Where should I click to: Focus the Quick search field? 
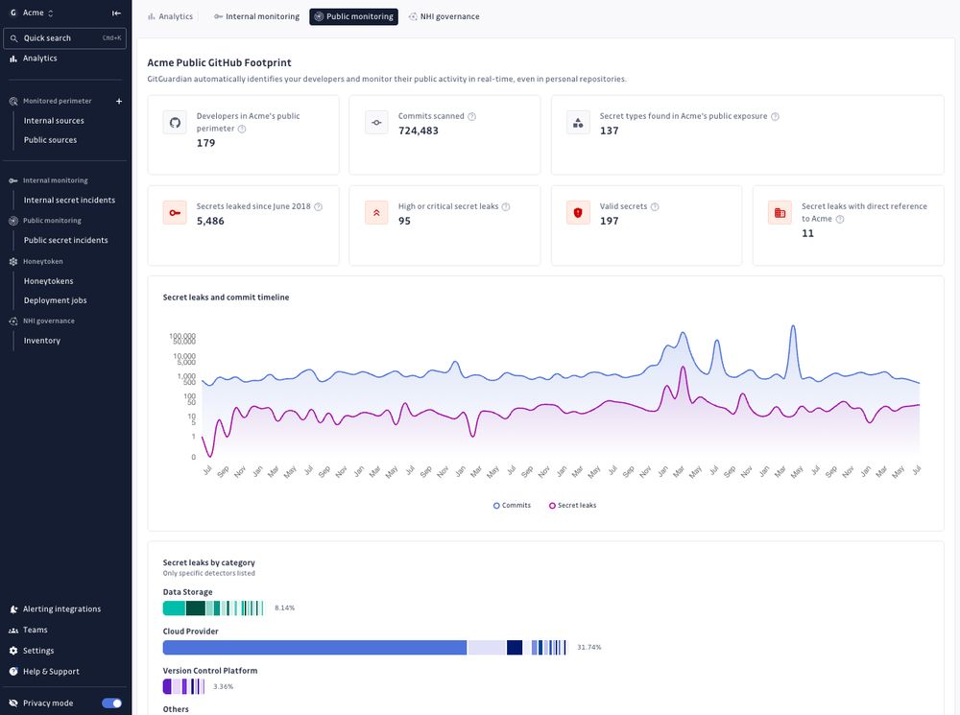point(65,38)
